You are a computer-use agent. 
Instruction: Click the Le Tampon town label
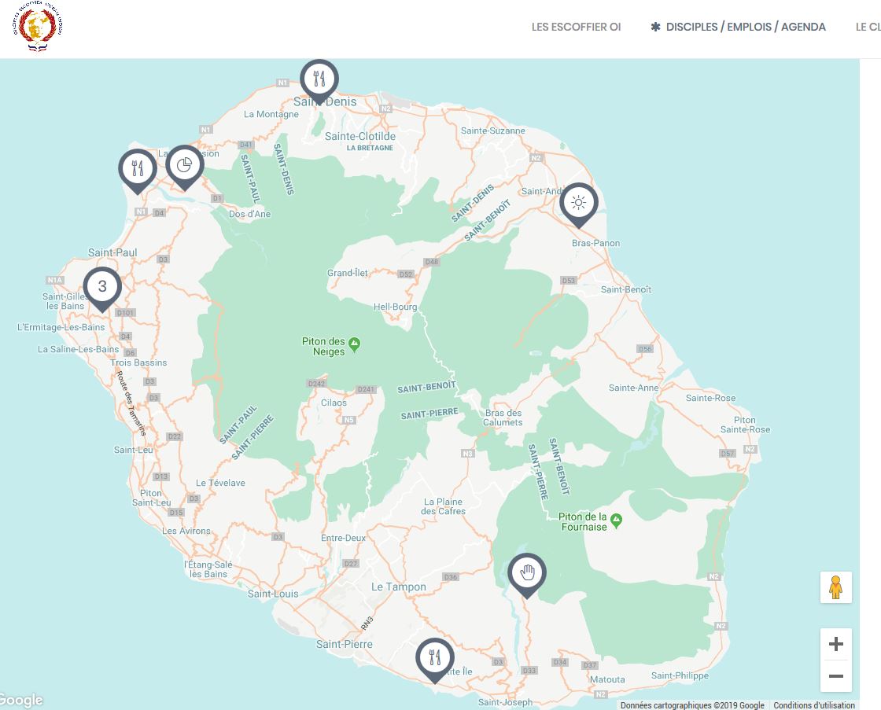point(398,587)
